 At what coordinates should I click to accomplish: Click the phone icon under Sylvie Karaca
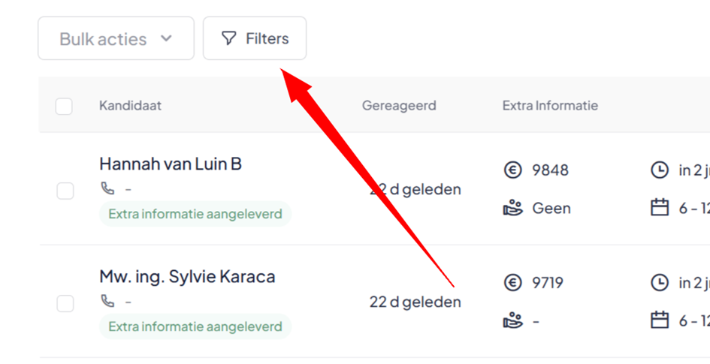pyautogui.click(x=107, y=301)
